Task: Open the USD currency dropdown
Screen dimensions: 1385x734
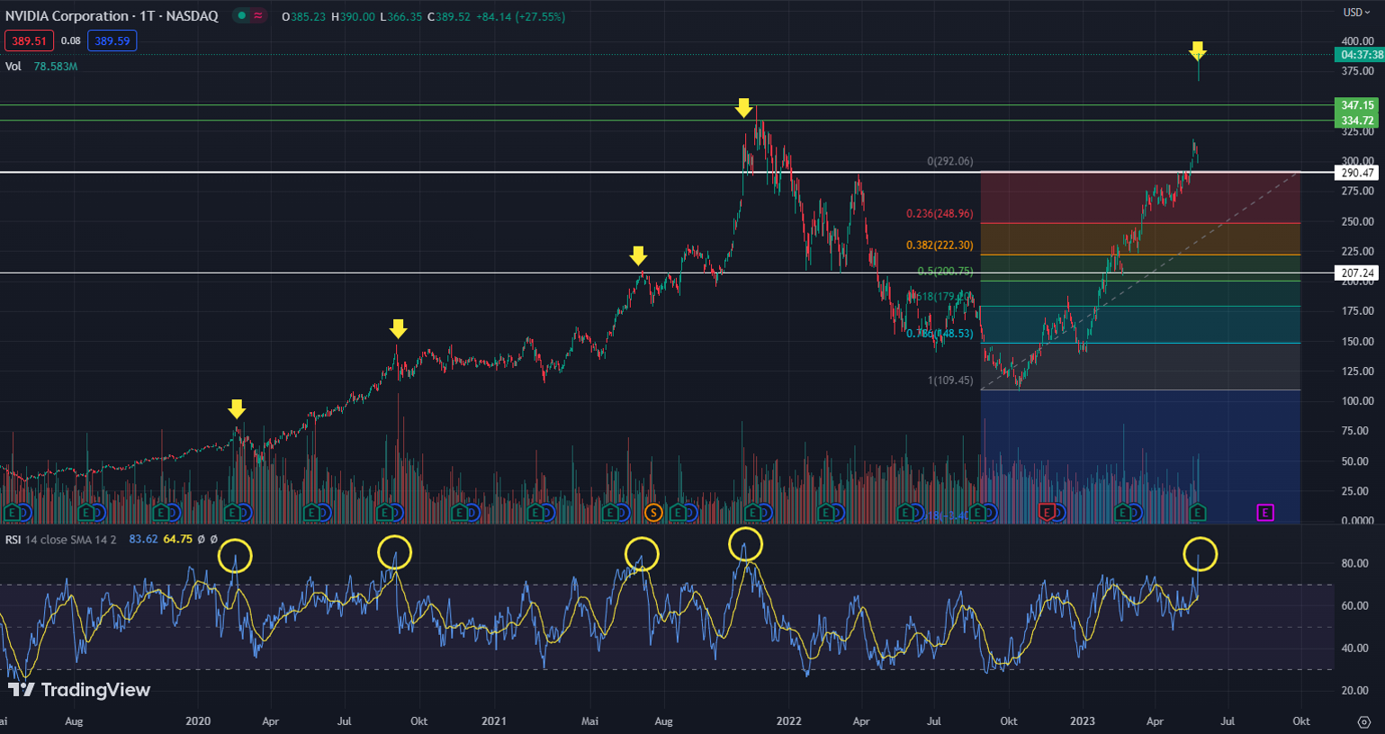Action: 1355,13
